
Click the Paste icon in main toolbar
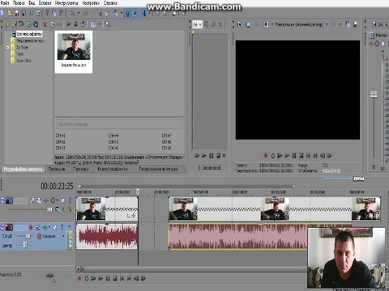tap(62, 13)
